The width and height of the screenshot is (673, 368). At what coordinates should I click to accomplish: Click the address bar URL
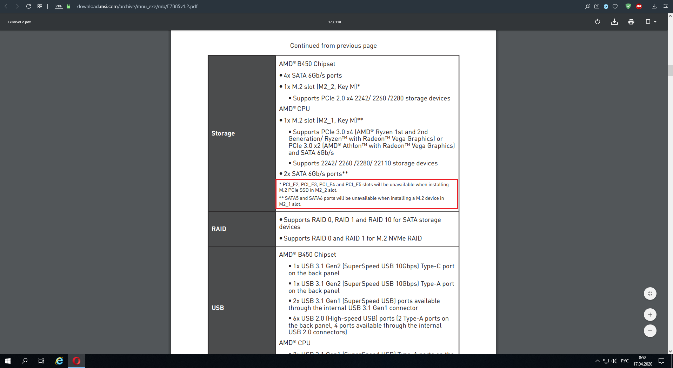137,6
